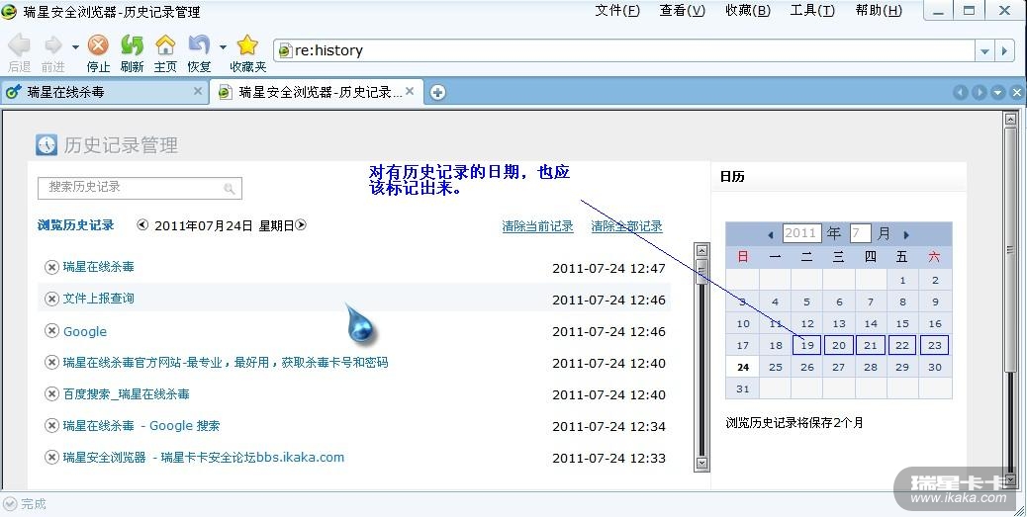This screenshot has width=1027, height=517.
Task: Open the Google history link
Action: point(85,332)
